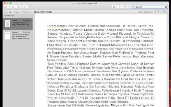Click the magnifier icon in search field
This screenshot has width=171, height=107.
[x=135, y=7]
